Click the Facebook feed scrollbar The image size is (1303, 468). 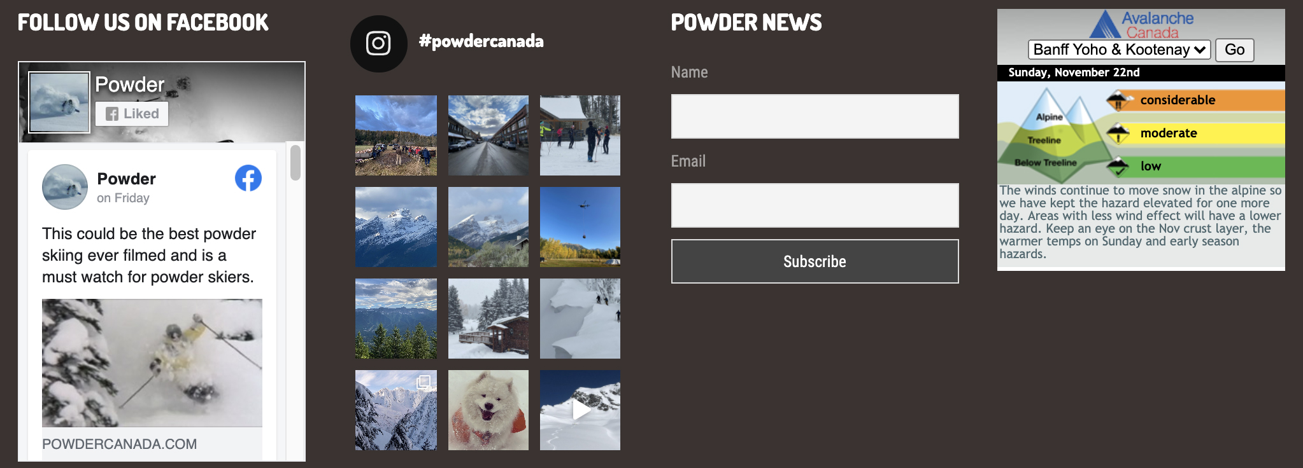295,163
